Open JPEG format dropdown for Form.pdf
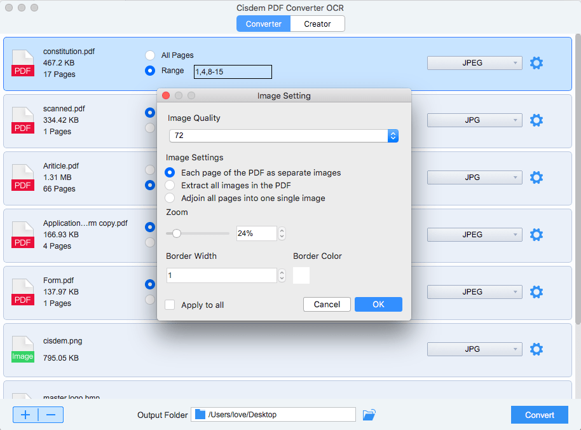This screenshot has width=581, height=430. pos(474,292)
